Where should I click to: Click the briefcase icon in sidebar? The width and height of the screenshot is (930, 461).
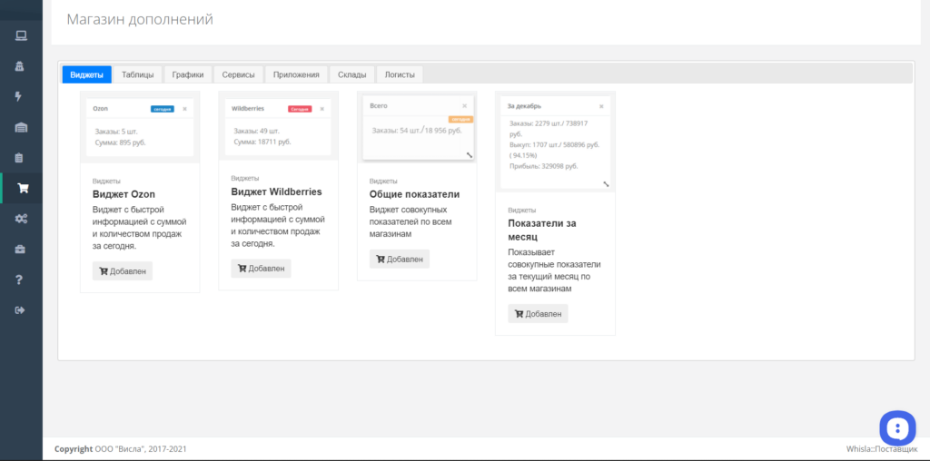tap(20, 249)
